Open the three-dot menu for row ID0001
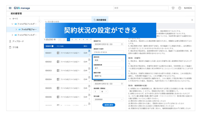 (x=89, y=55)
